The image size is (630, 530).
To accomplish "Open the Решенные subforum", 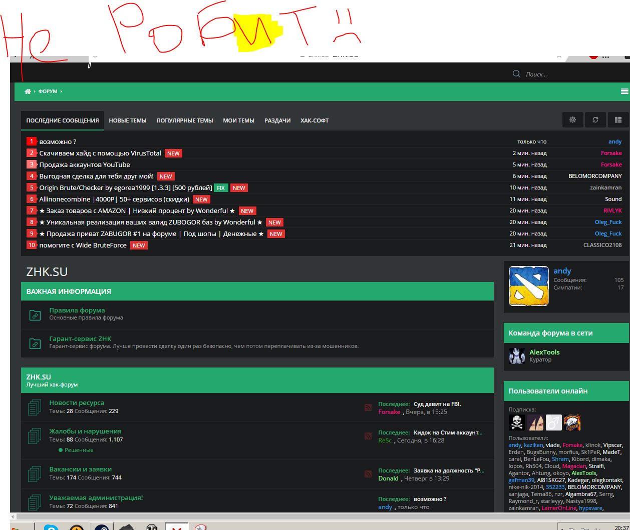I will pos(79,450).
